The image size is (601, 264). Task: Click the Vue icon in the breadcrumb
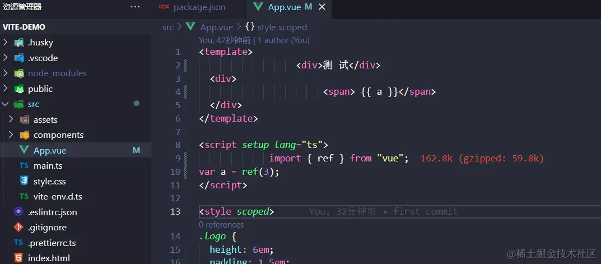190,27
